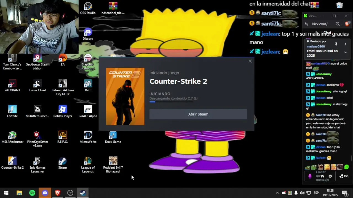Open the MSIAfterburner installer icon
This screenshot has height=198, width=353.
pyautogui.click(x=38, y=111)
